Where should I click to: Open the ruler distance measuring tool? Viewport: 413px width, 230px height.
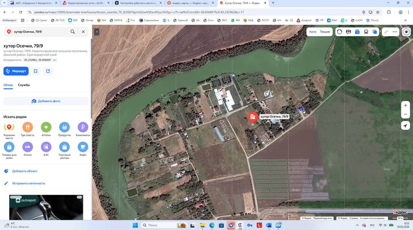(386, 32)
